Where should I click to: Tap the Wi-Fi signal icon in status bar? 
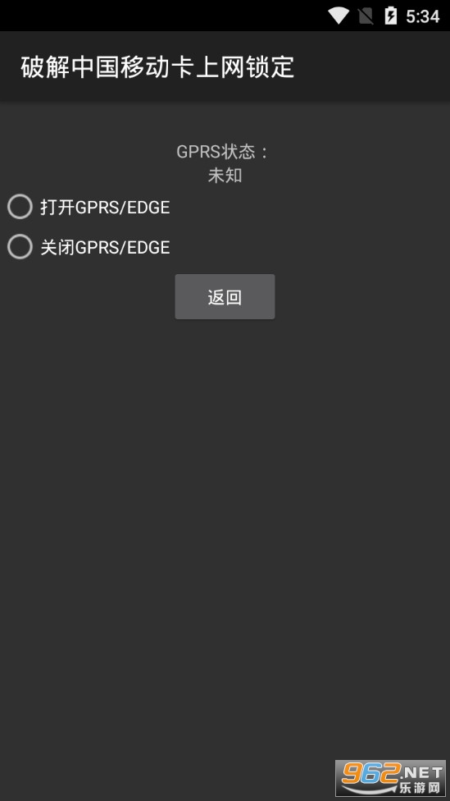point(339,16)
